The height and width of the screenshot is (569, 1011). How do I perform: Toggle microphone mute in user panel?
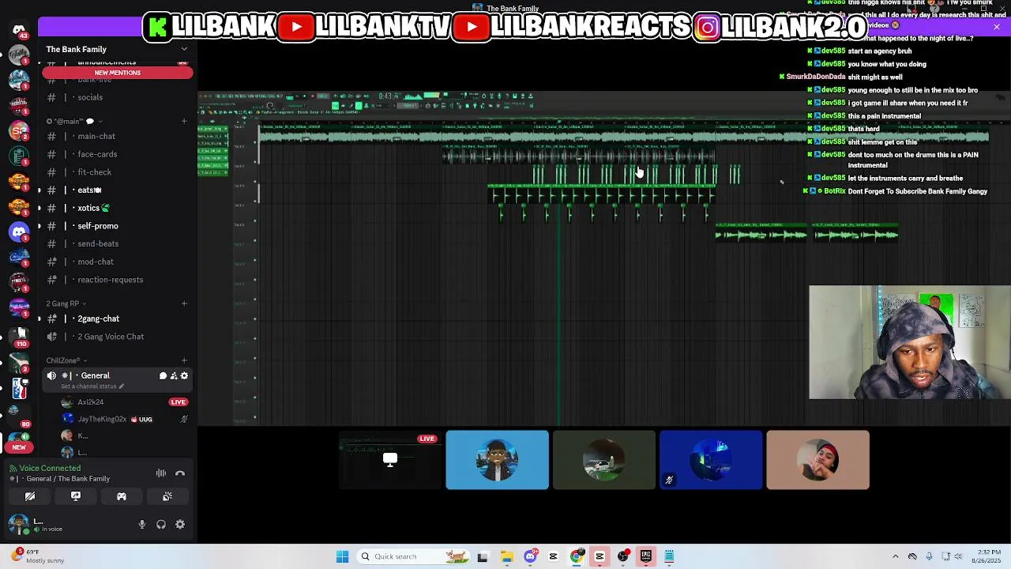(x=142, y=524)
